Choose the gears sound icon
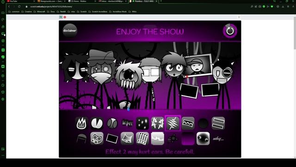 (x=97, y=139)
